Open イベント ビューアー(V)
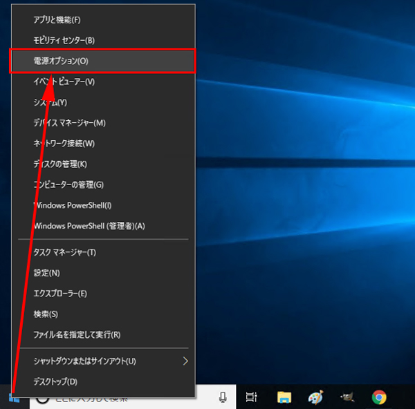415x409 pixels. [x=103, y=82]
